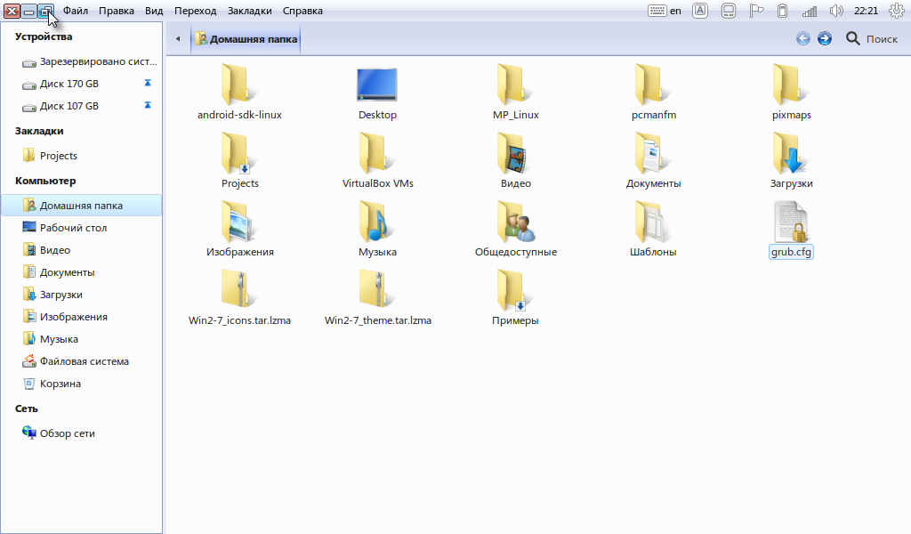The width and height of the screenshot is (911, 534).
Task: Click the network signal tray icon
Action: (x=810, y=11)
